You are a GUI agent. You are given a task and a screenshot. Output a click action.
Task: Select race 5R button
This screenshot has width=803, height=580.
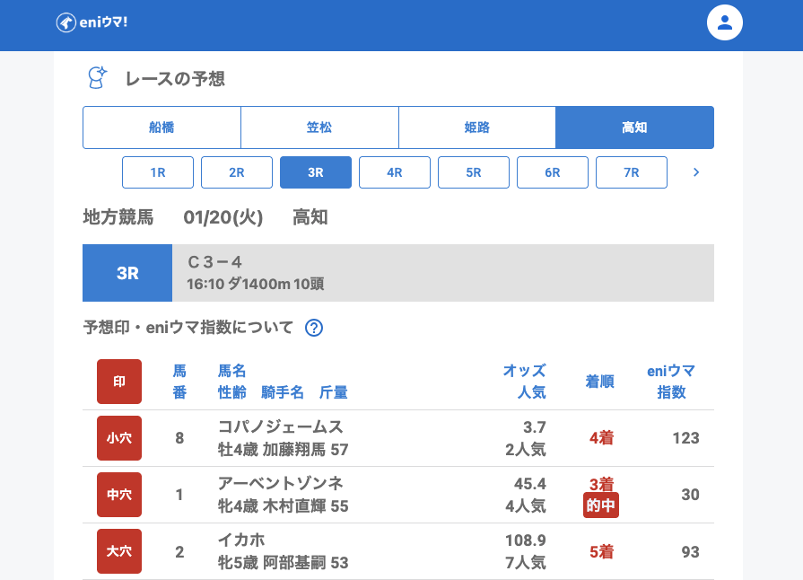474,172
